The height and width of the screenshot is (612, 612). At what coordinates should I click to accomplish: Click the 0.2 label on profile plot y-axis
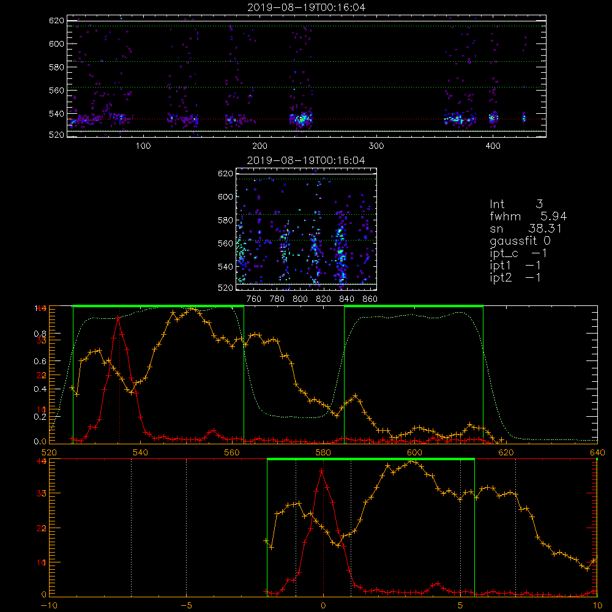tap(40, 417)
